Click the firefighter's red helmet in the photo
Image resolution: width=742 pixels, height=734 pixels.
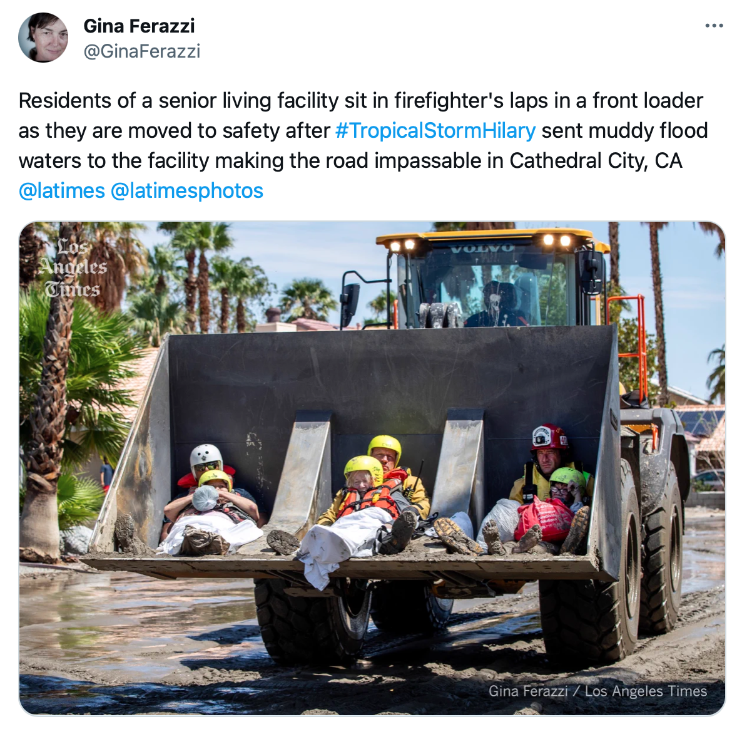tap(549, 437)
